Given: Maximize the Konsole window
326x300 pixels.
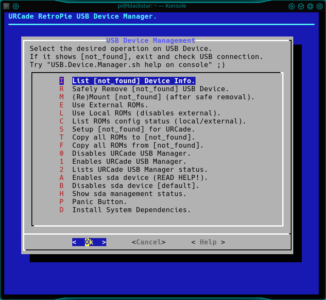Looking at the screenshot, I should (310, 6).
